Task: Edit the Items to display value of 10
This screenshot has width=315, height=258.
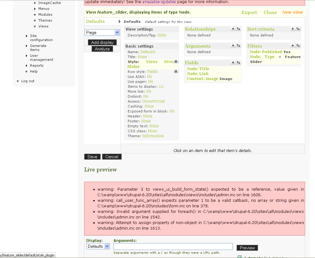Action: coord(161,86)
